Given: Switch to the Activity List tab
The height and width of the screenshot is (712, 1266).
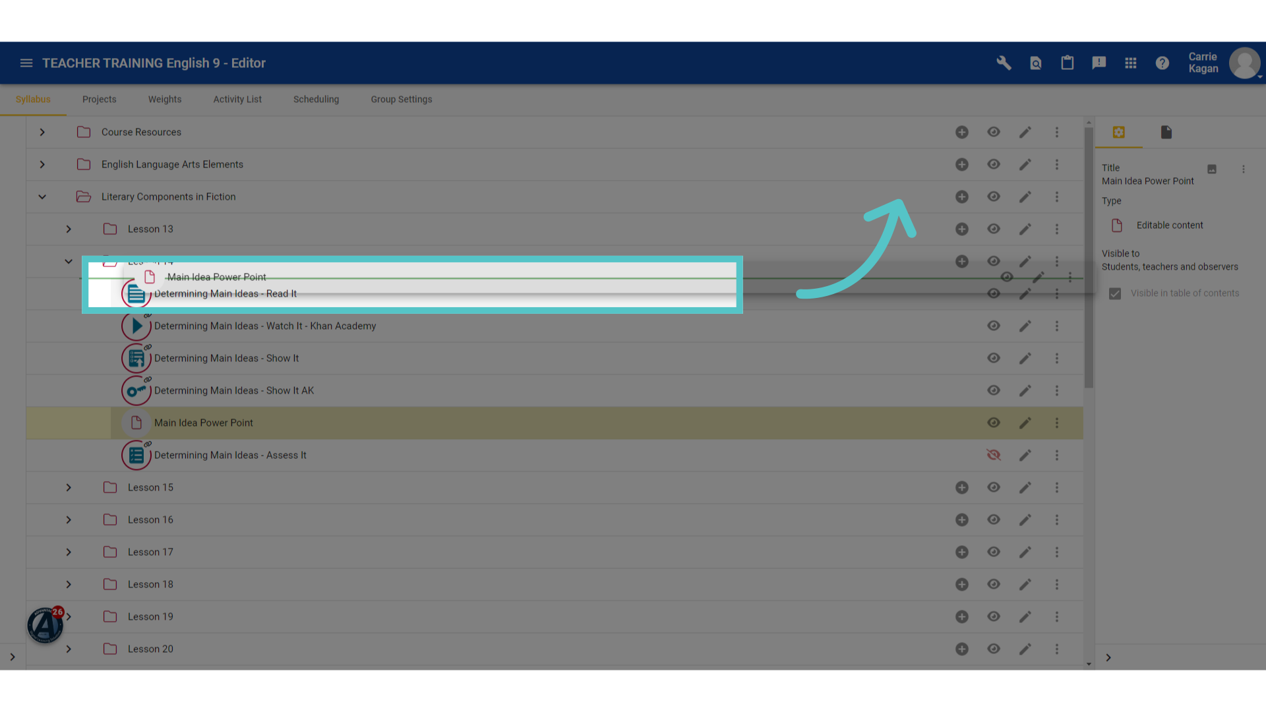Looking at the screenshot, I should coord(237,100).
